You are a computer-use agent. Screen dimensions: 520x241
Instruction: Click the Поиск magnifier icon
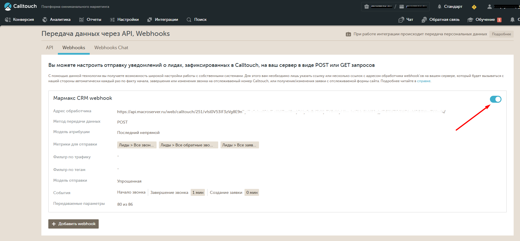189,20
